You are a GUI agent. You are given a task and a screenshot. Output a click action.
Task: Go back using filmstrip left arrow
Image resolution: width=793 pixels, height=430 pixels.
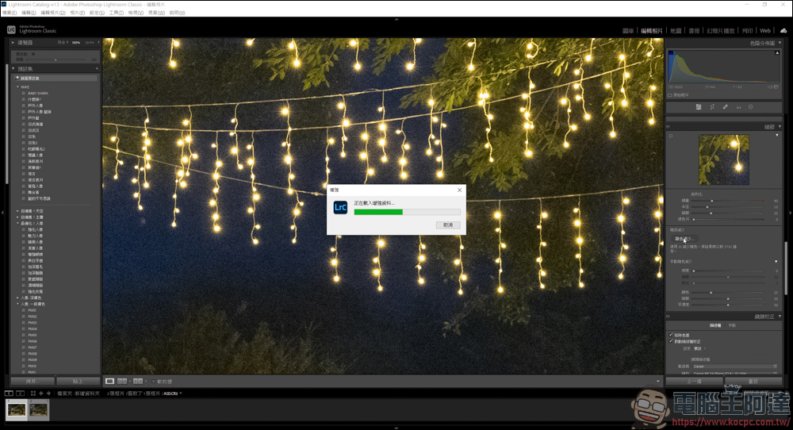pos(41,393)
